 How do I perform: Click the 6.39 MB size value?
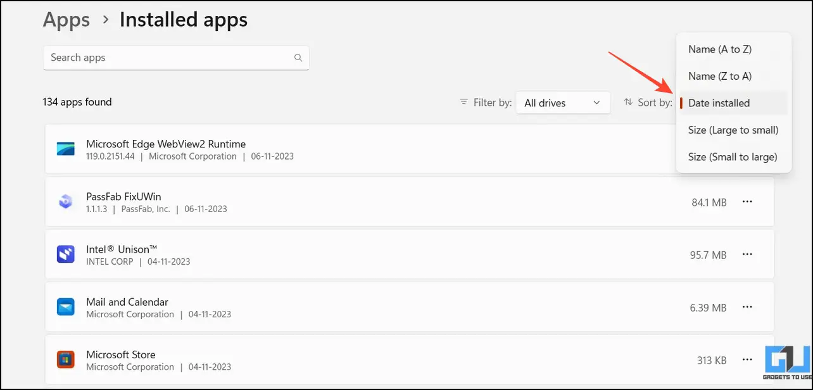pyautogui.click(x=709, y=308)
